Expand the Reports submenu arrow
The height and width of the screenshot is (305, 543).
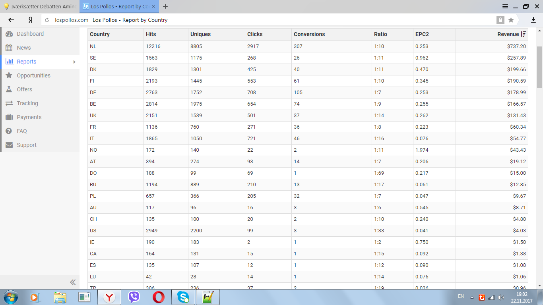point(74,62)
